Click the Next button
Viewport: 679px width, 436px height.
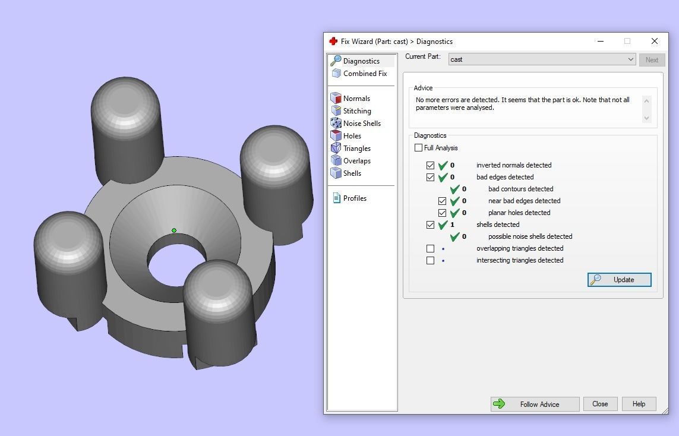pyautogui.click(x=652, y=60)
